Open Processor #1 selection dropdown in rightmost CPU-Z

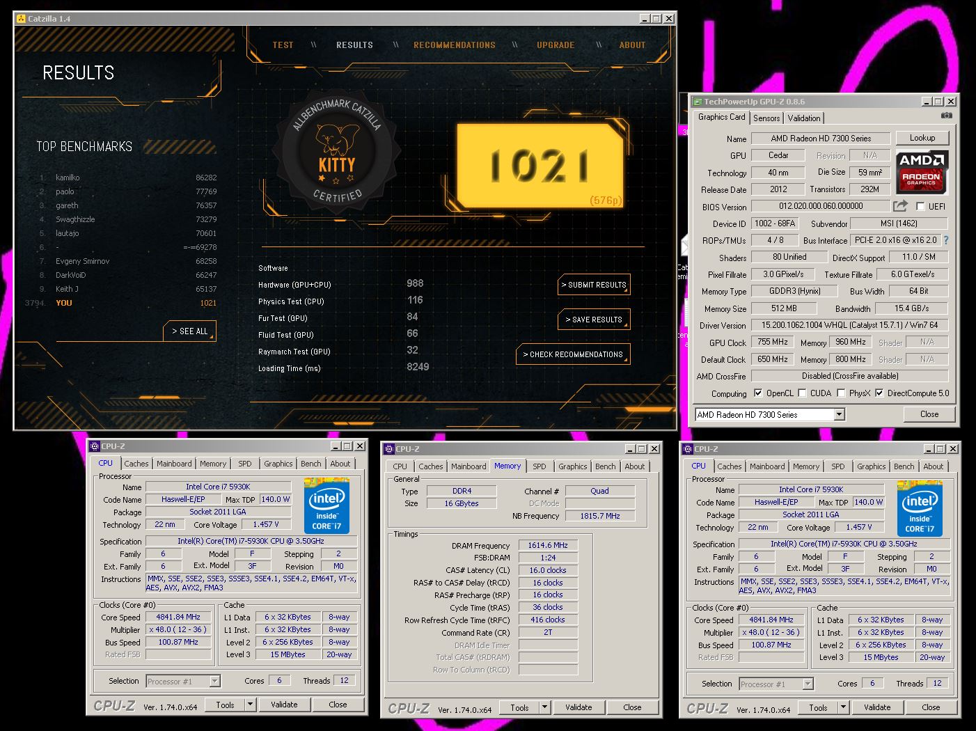click(x=808, y=684)
